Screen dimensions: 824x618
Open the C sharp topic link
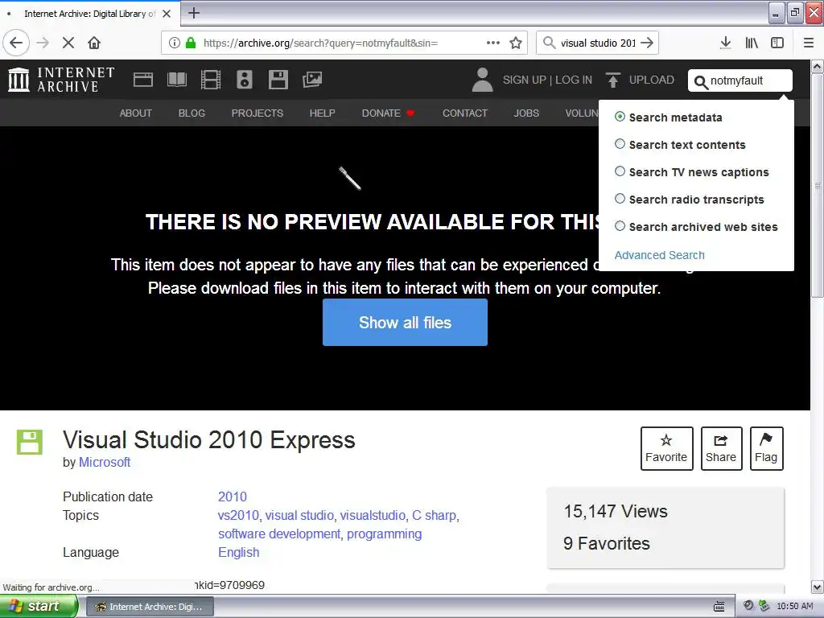(434, 515)
